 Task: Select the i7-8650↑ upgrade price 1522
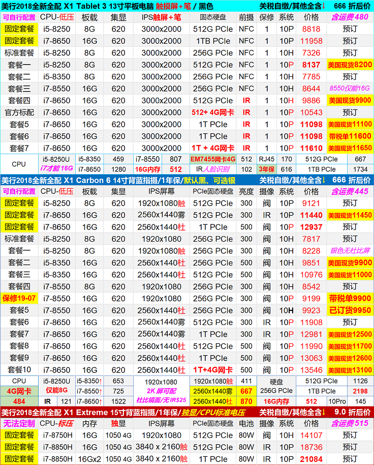pyautogui.click(x=118, y=401)
